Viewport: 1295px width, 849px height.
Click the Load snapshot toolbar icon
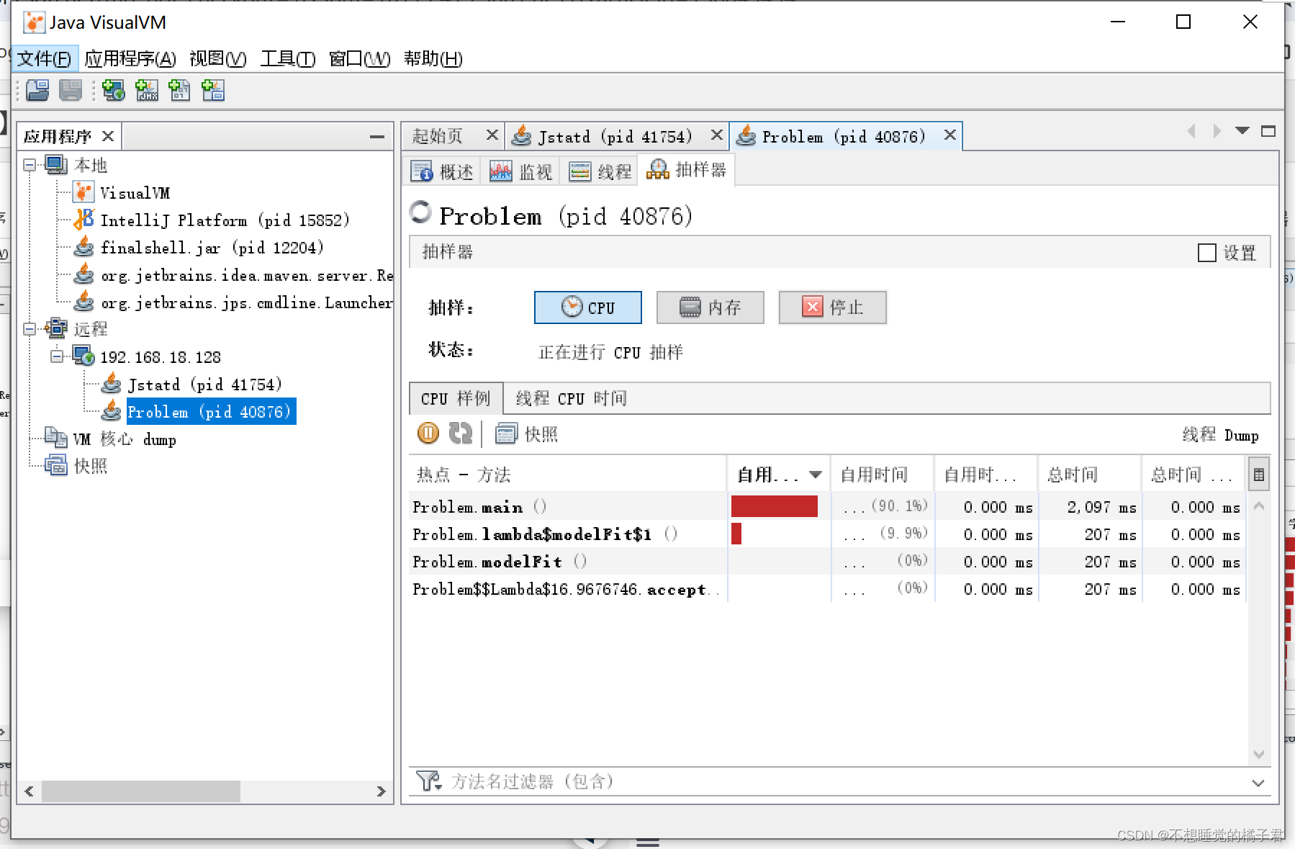[x=37, y=90]
